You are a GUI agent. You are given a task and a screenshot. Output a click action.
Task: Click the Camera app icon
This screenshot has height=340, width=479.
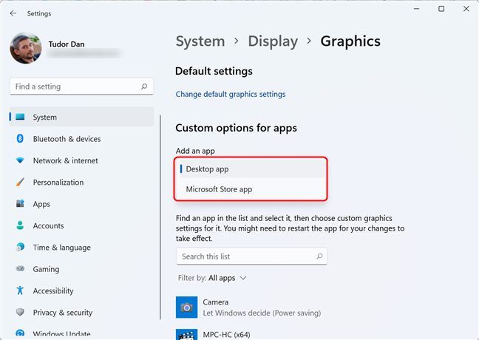click(x=187, y=307)
